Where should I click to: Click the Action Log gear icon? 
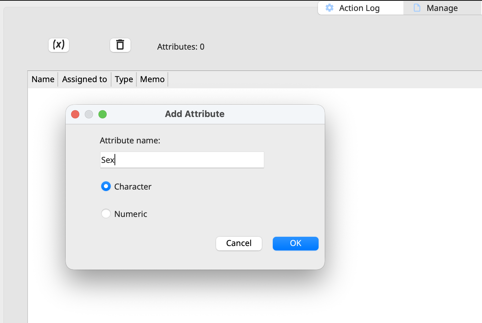(x=330, y=8)
